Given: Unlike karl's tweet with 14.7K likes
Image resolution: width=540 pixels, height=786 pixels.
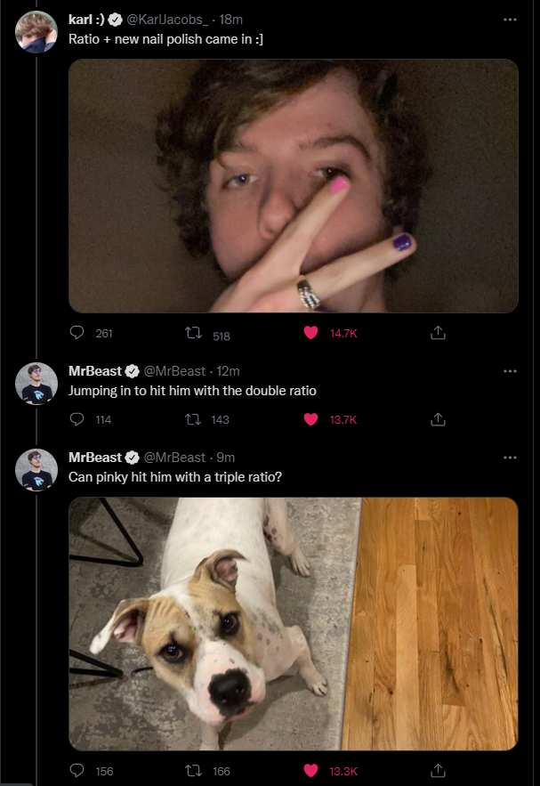Looking at the screenshot, I should coord(310,333).
